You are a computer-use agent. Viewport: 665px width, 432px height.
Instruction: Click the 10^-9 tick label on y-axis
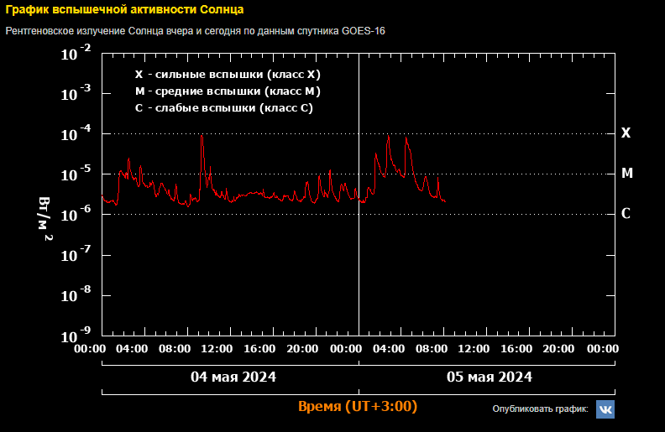76,335
